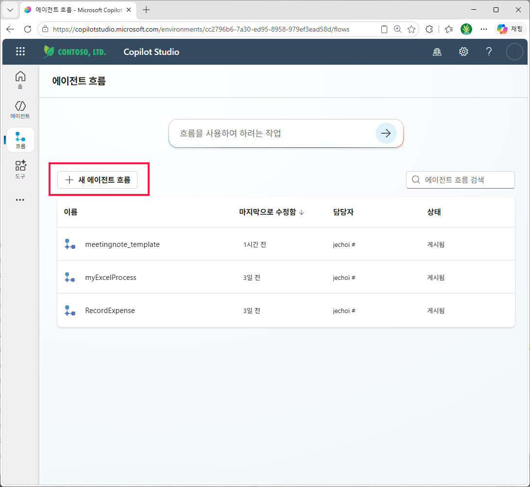Click owner jechoi # in myExcelProcess row
Viewport: 530px width, 487px height.
tap(344, 278)
